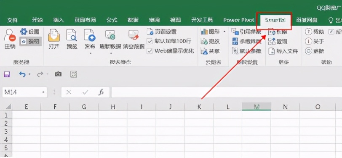
Task: Click the 发布 publish upload icon
Action: pyautogui.click(x=90, y=35)
